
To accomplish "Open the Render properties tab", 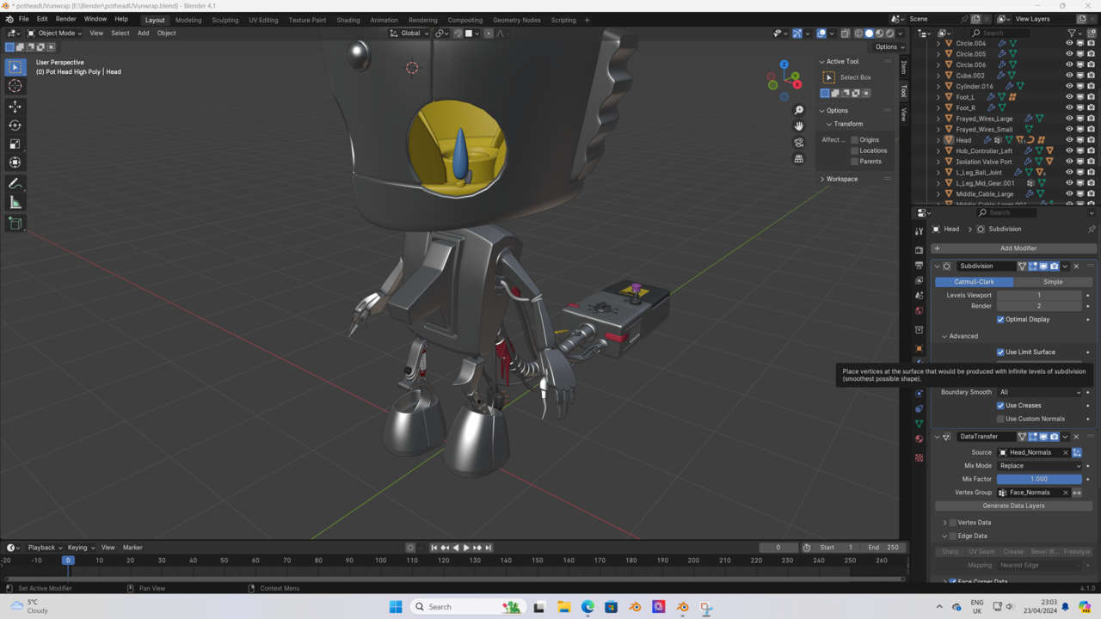I will [919, 250].
